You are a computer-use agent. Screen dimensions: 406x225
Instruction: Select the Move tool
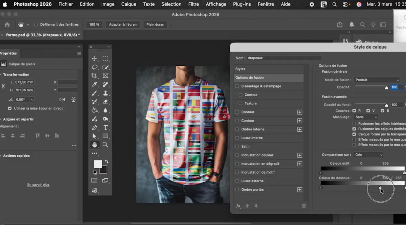pyautogui.click(x=94, y=59)
